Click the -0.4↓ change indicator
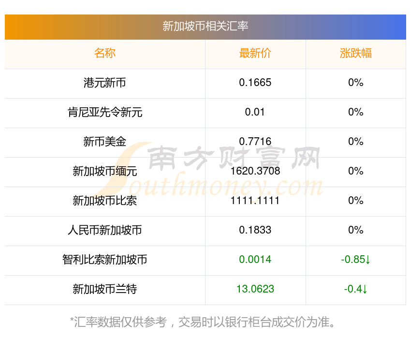The height and width of the screenshot is (337, 411). click(x=356, y=289)
